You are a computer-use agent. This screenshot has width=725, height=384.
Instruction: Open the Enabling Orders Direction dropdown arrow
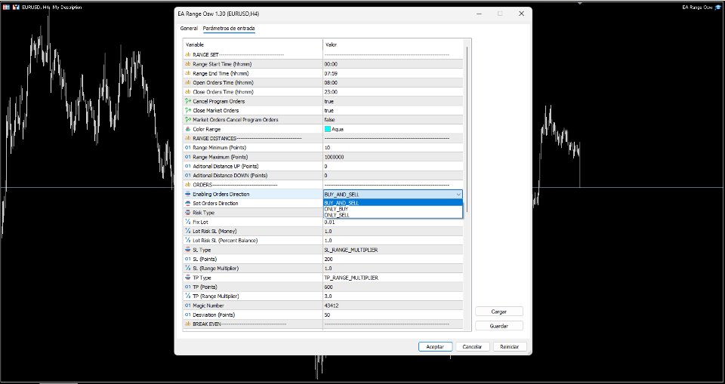click(x=458, y=195)
